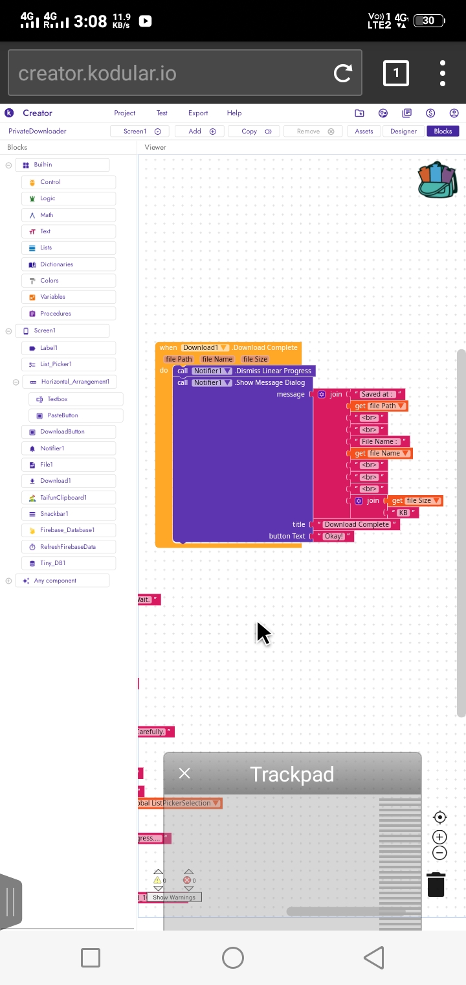Click the browser address bar creator.kodular.io

coord(184,73)
